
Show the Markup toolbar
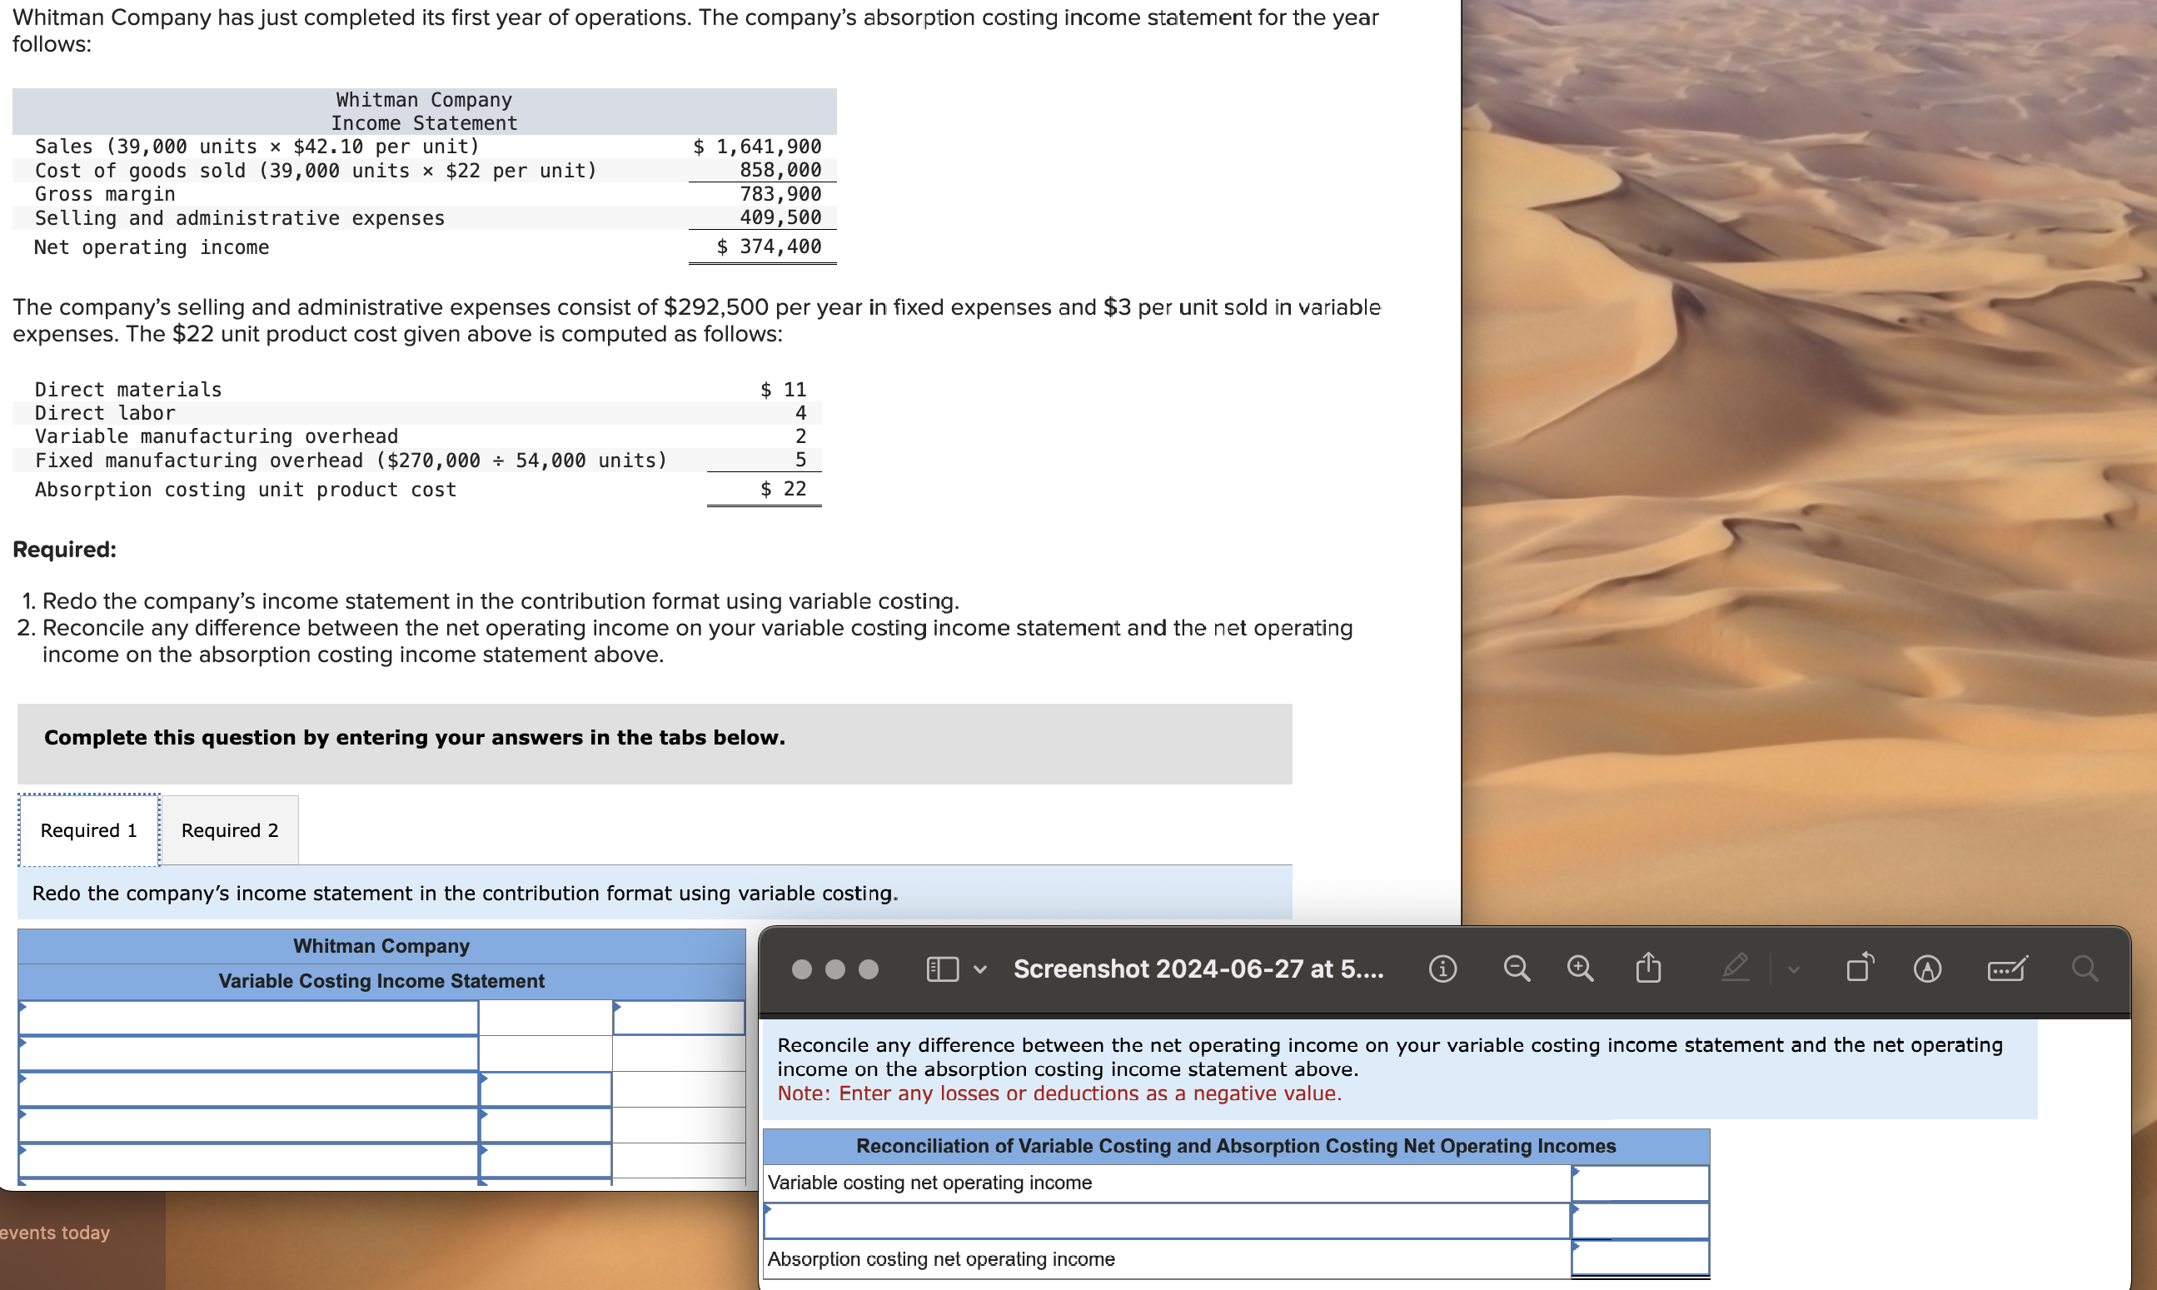pos(1926,969)
